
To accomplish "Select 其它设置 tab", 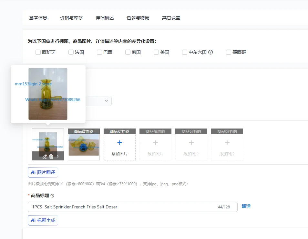I will (171, 18).
